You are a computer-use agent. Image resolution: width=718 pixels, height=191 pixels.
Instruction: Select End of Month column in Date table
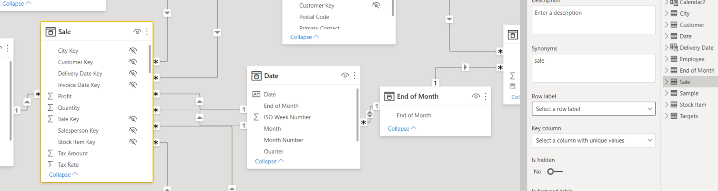pos(281,105)
